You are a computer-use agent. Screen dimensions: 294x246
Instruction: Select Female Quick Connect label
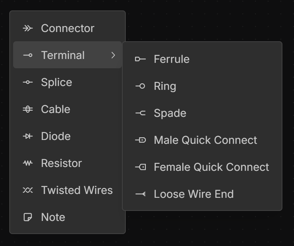point(211,167)
